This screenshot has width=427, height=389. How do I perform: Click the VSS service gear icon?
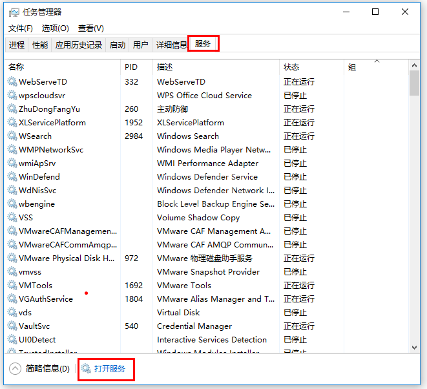tap(12, 217)
